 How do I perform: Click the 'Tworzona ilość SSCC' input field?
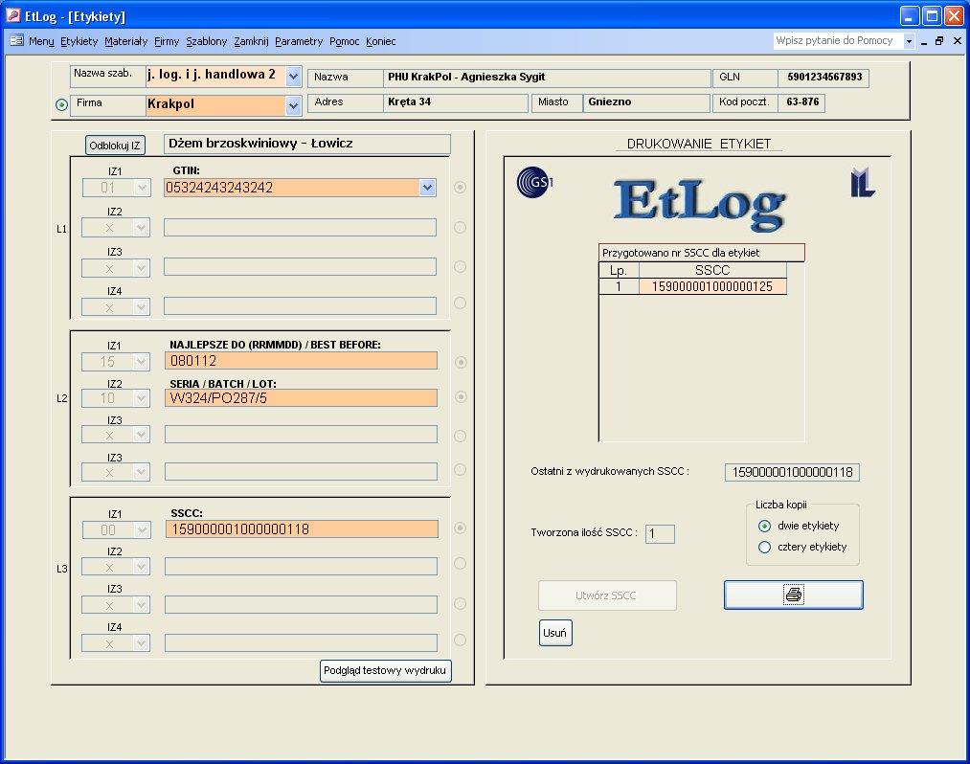[660, 533]
